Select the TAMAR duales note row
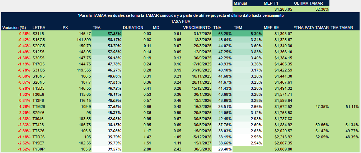361x153 pixels. [180, 15]
